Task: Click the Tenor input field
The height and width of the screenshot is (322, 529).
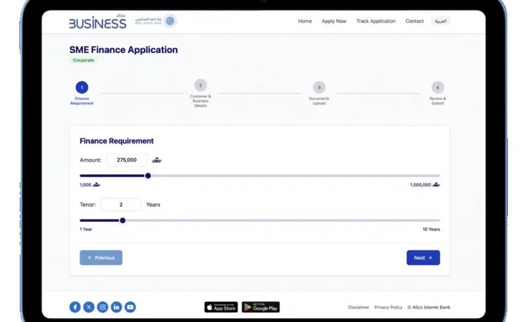Action: [121, 205]
